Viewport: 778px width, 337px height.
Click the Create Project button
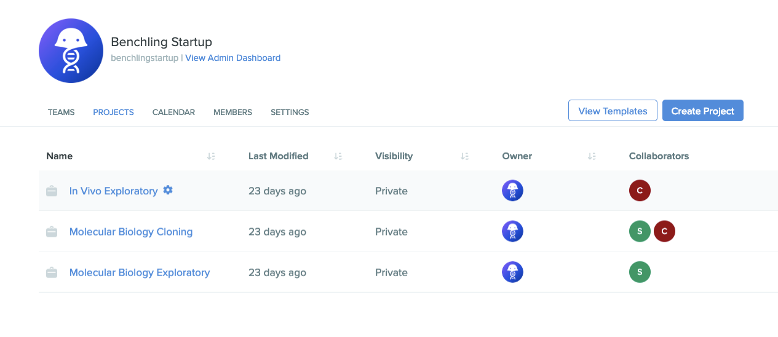(703, 111)
